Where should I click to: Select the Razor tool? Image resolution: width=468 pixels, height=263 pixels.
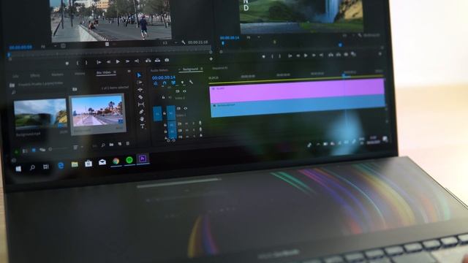(140, 97)
